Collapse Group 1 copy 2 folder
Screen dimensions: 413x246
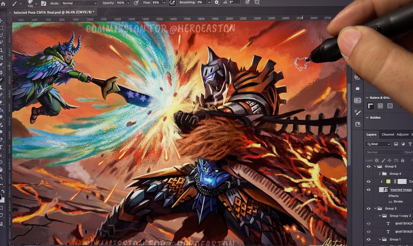pos(380,216)
